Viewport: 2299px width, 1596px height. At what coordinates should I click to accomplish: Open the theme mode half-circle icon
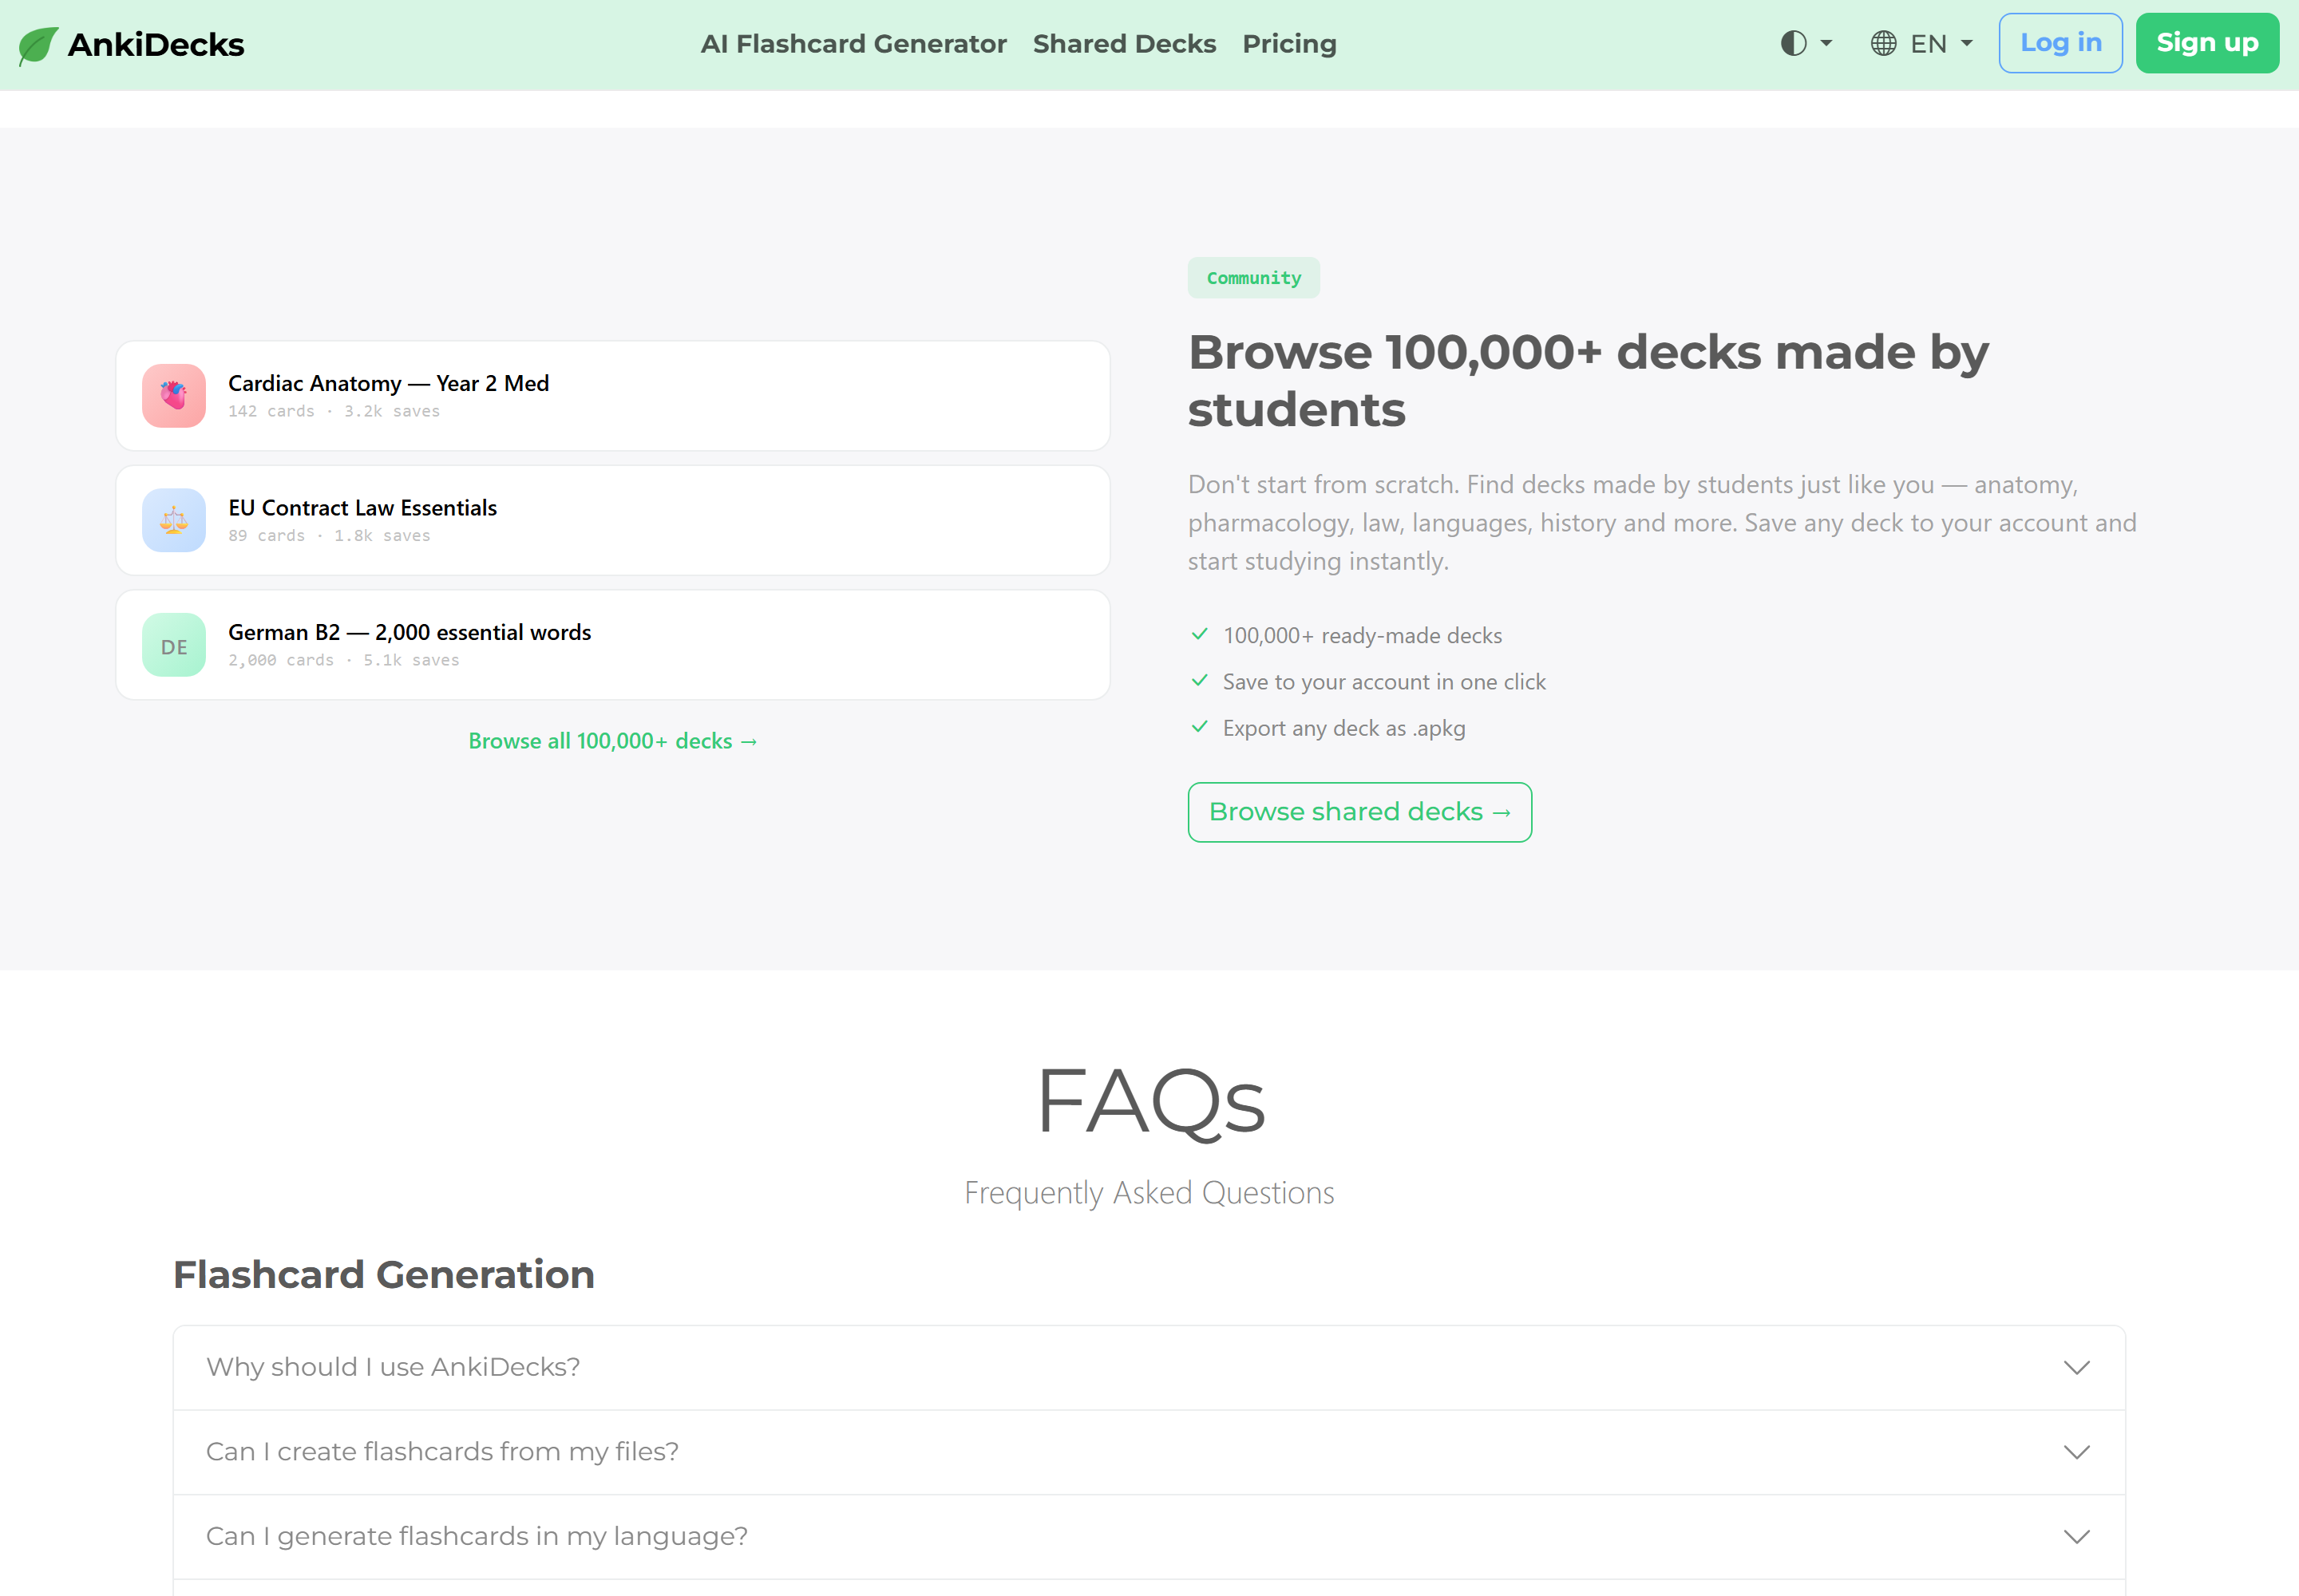pos(1793,43)
